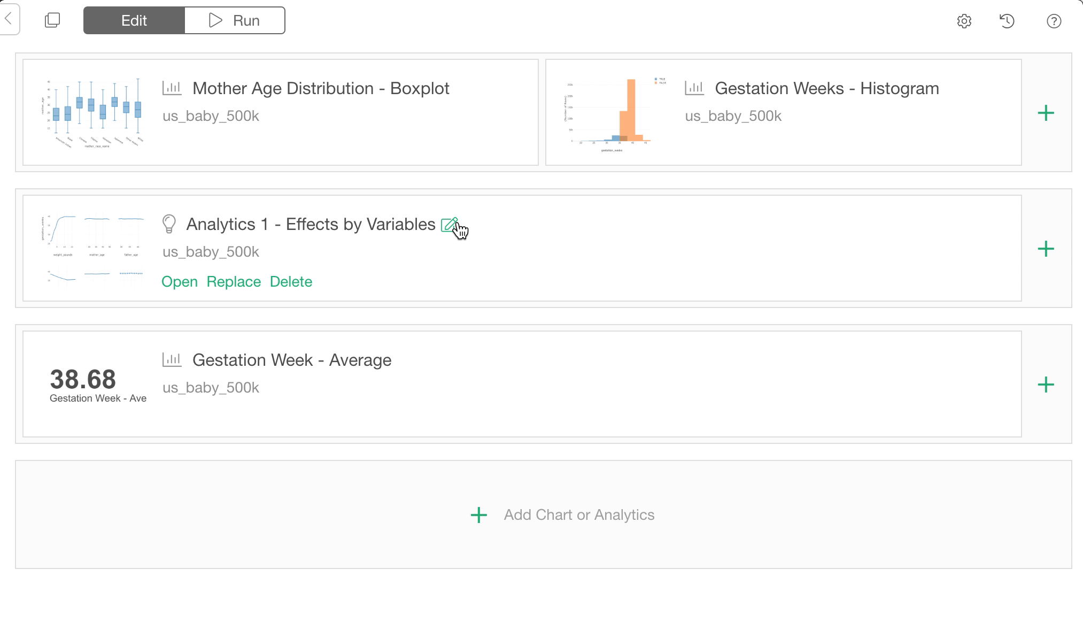Click Add Chart or Analytics label

click(x=579, y=515)
